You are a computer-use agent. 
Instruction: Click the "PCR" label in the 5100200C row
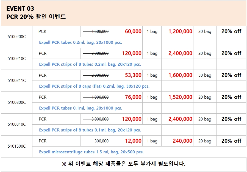pos(43,31)
